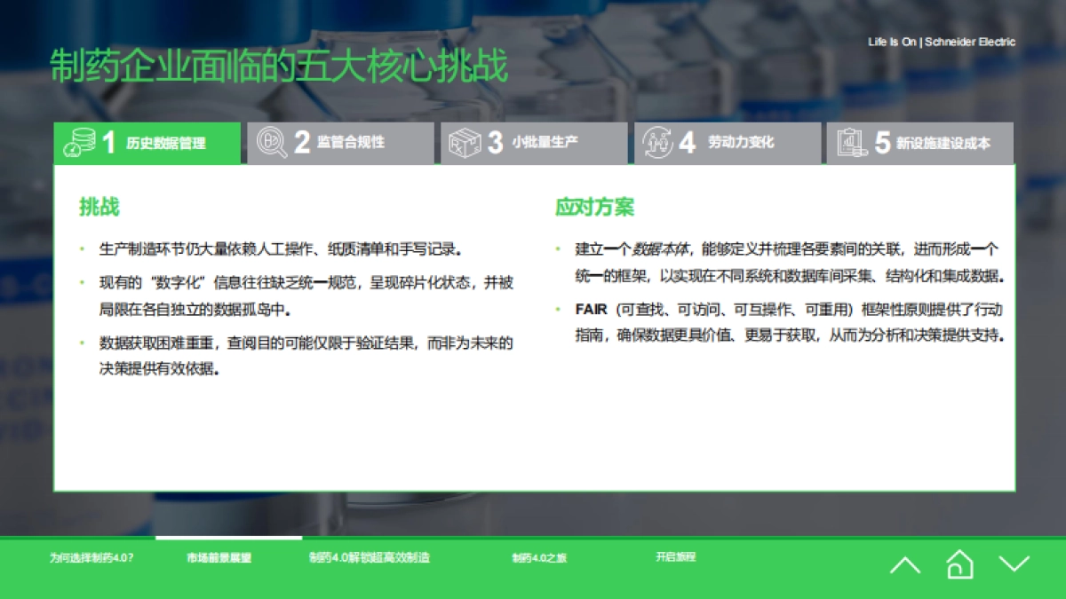Click the clipboard icon on 新设施建设成本 tab

(851, 143)
